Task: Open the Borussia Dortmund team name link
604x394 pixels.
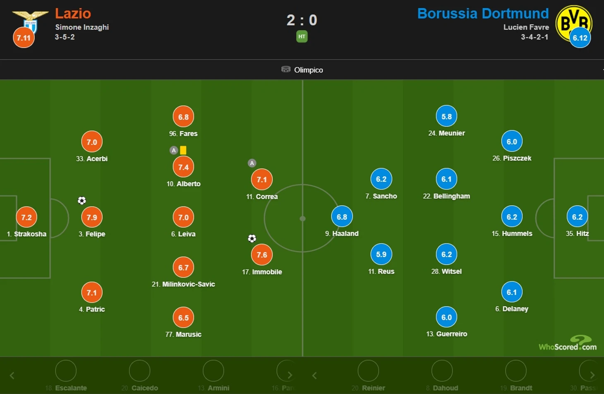Action: pyautogui.click(x=483, y=14)
